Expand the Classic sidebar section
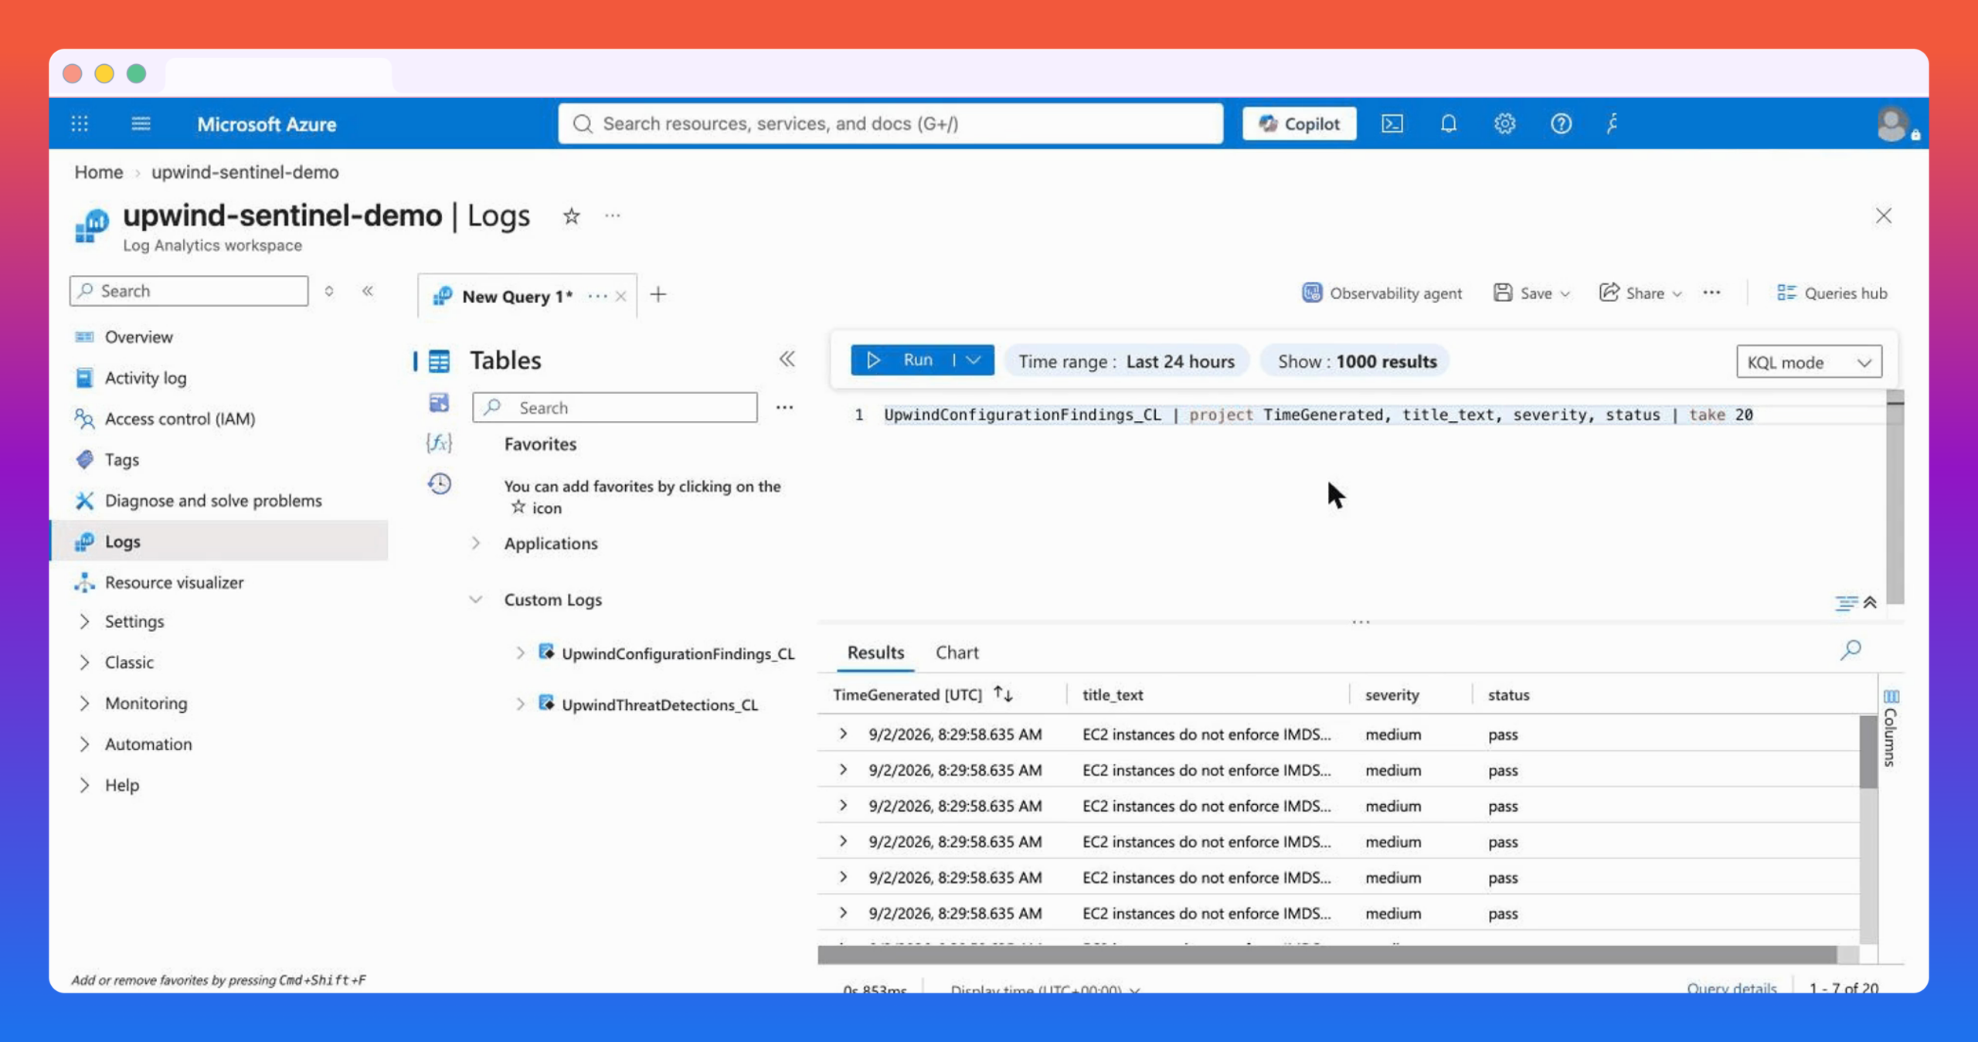The width and height of the screenshot is (1978, 1042). click(x=84, y=662)
